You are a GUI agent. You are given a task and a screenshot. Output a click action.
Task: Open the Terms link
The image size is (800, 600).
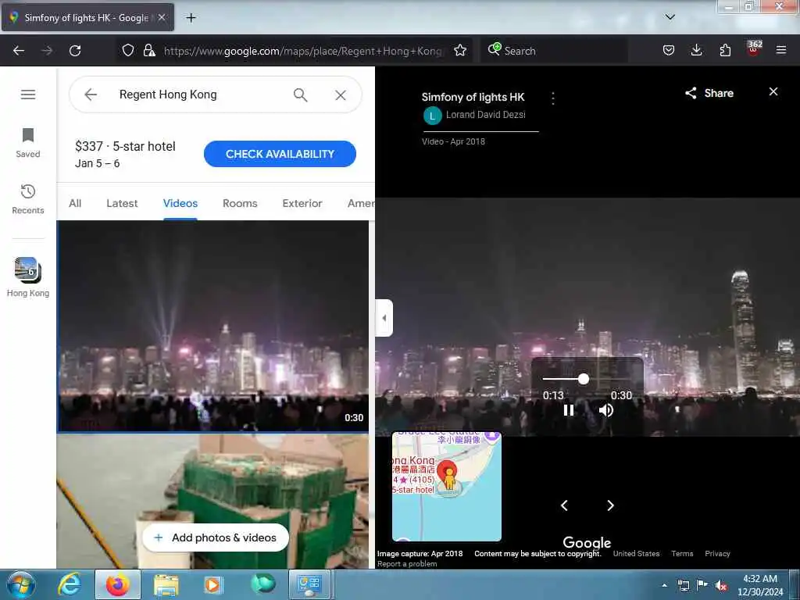click(682, 554)
